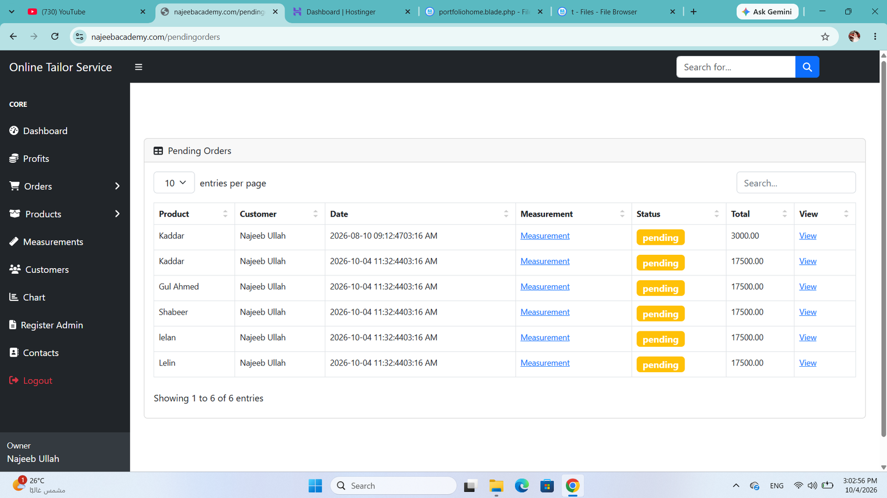Open a new browser tab with plus
This screenshot has height=498, width=887.
pos(694,12)
